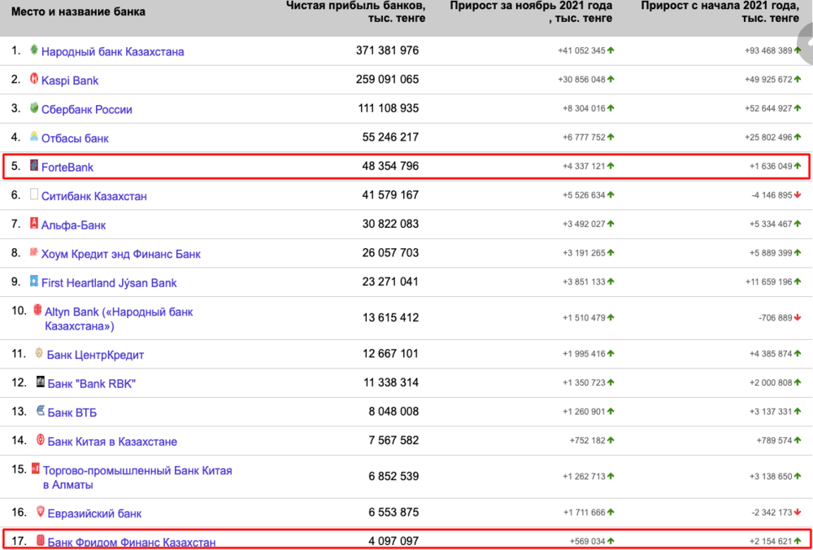Click the First Heartland Jýsan Bank logo
This screenshot has height=550, width=813.
34,282
